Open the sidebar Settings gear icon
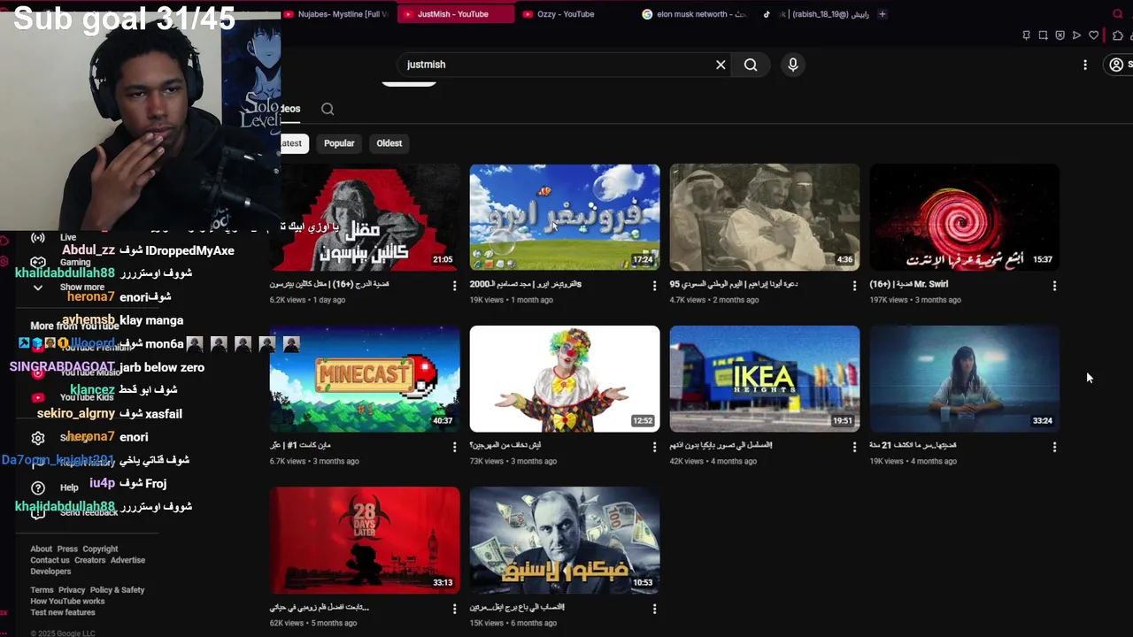The image size is (1133, 637). point(38,438)
